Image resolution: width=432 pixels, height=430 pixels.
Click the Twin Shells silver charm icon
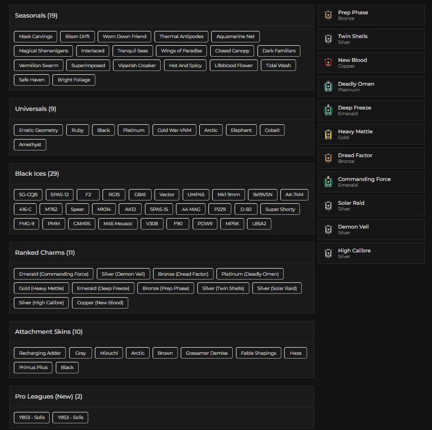[328, 39]
